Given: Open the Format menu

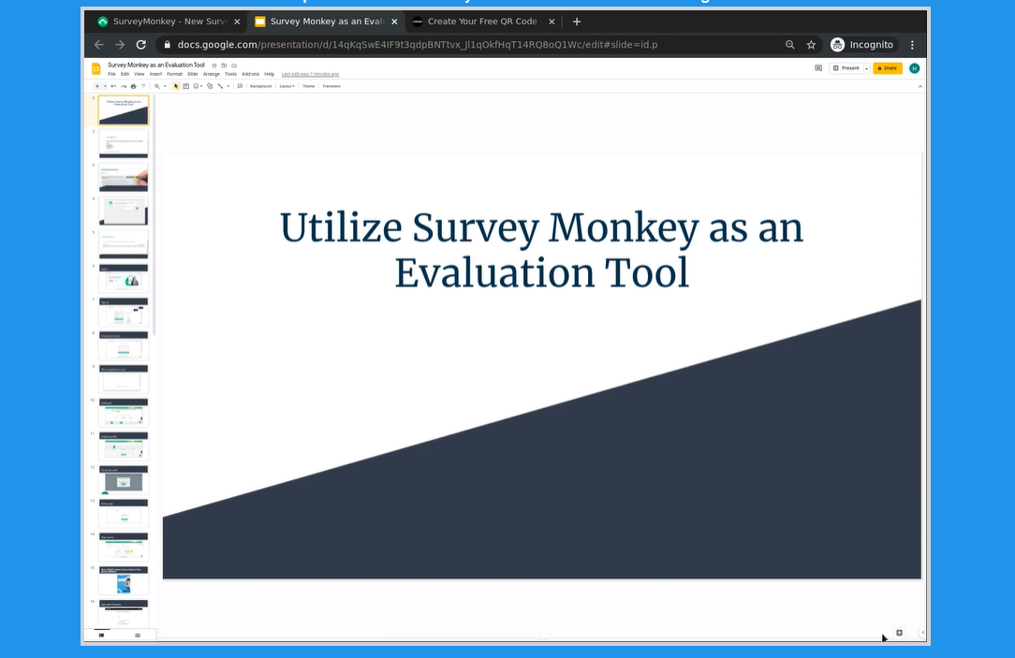Looking at the screenshot, I should (x=175, y=74).
